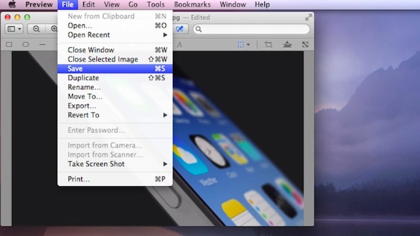Choose Export... menu item
Image resolution: width=420 pixels, height=236 pixels.
115,106
